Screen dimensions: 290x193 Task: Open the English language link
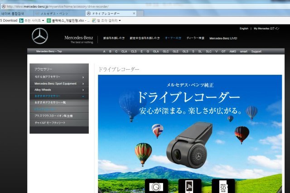(x=244, y=29)
